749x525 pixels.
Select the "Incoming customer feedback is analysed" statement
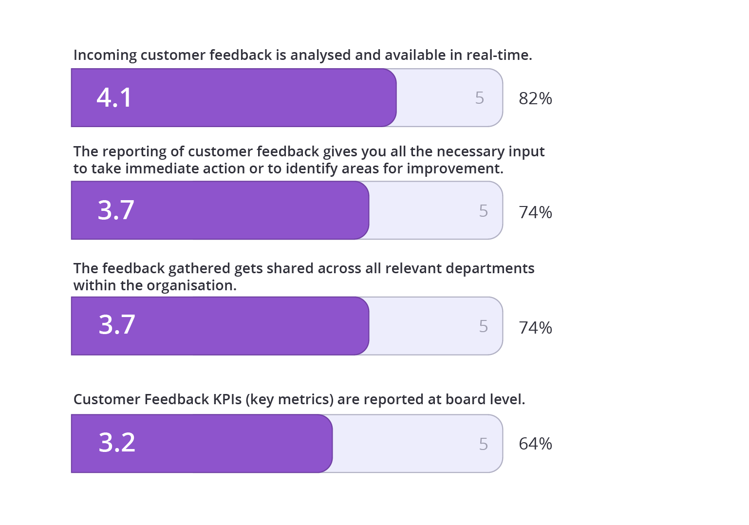coord(302,55)
